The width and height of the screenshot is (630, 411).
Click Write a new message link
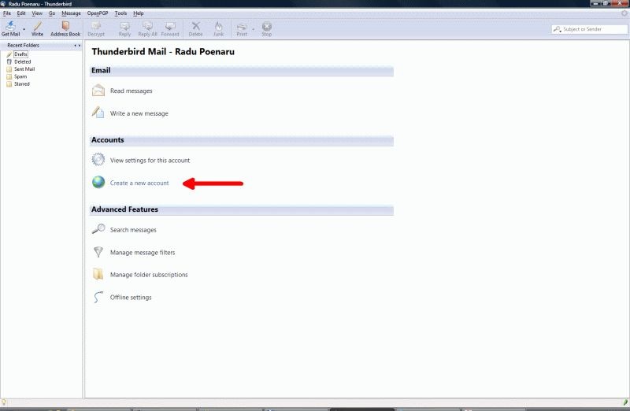(x=139, y=113)
